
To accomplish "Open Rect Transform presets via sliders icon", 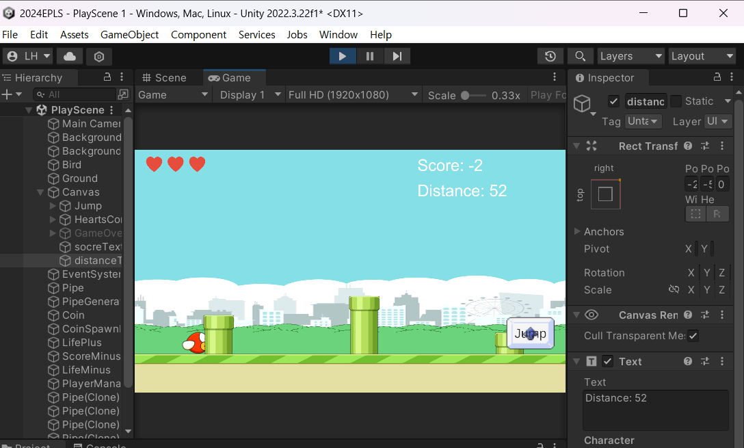I will (704, 146).
